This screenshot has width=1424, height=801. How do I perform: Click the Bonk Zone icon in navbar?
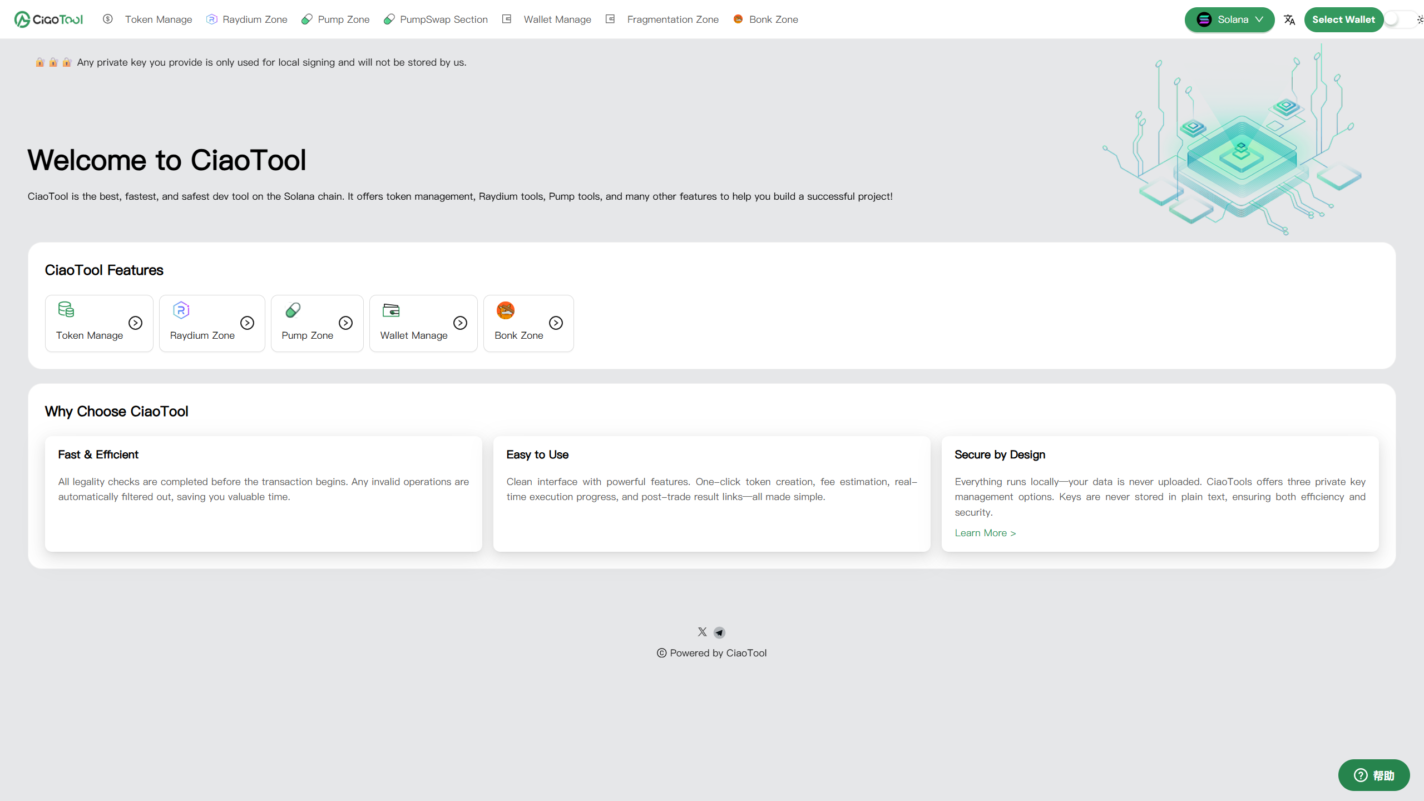[x=738, y=19]
